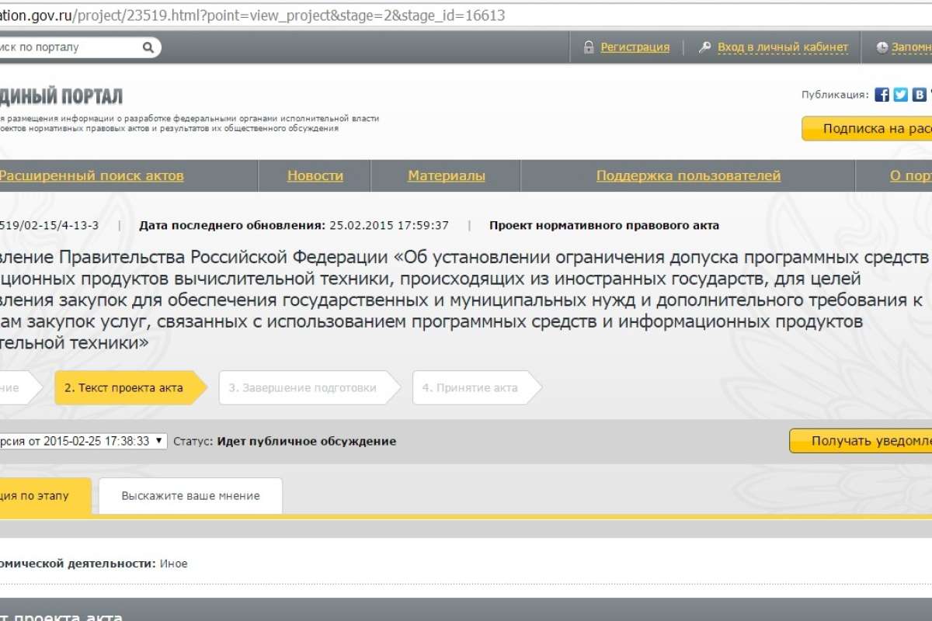Click the clock icon beside Запомнить

882,47
